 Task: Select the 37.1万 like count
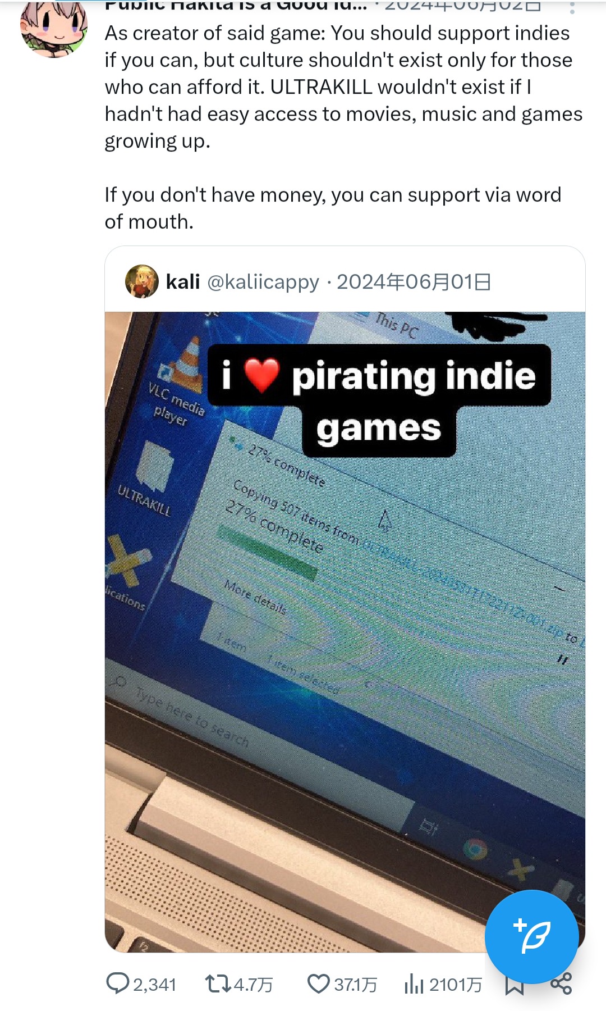[x=356, y=985]
